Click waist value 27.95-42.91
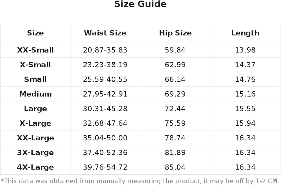 105,94
